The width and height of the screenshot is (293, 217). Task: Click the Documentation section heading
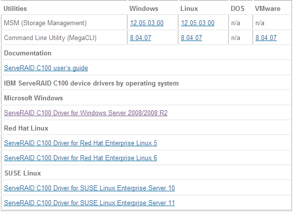(x=28, y=53)
